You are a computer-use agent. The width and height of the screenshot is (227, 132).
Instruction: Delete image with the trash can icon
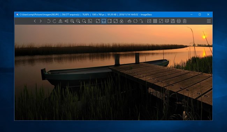(x=185, y=21)
